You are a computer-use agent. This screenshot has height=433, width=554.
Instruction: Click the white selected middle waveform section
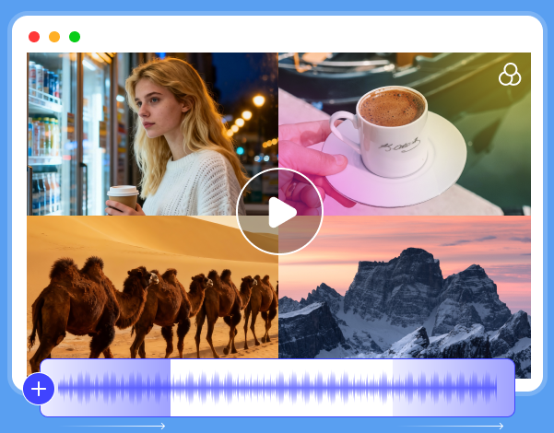281,388
